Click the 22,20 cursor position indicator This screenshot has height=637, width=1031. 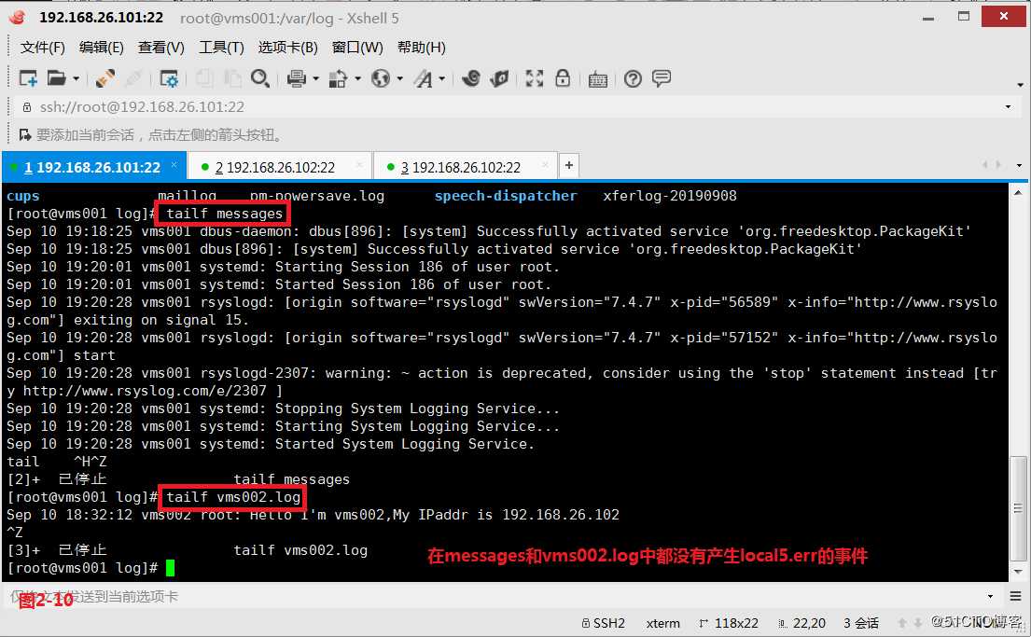coord(801,623)
